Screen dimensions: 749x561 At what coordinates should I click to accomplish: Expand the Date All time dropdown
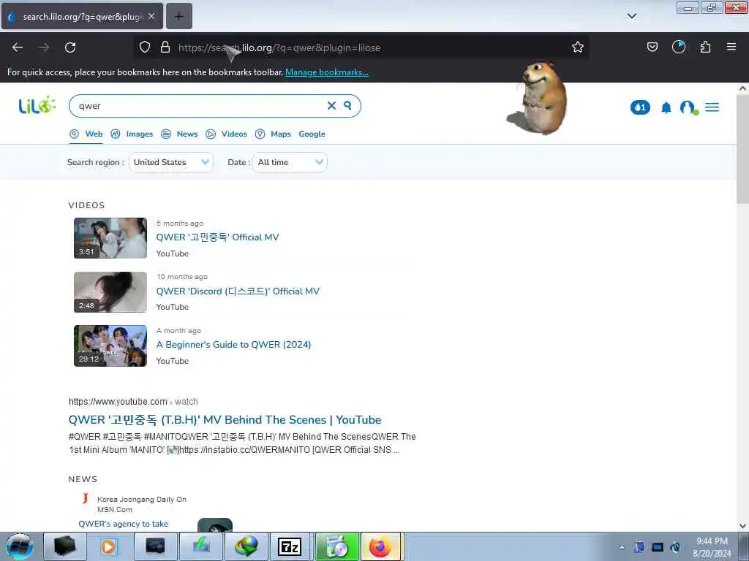click(x=290, y=162)
